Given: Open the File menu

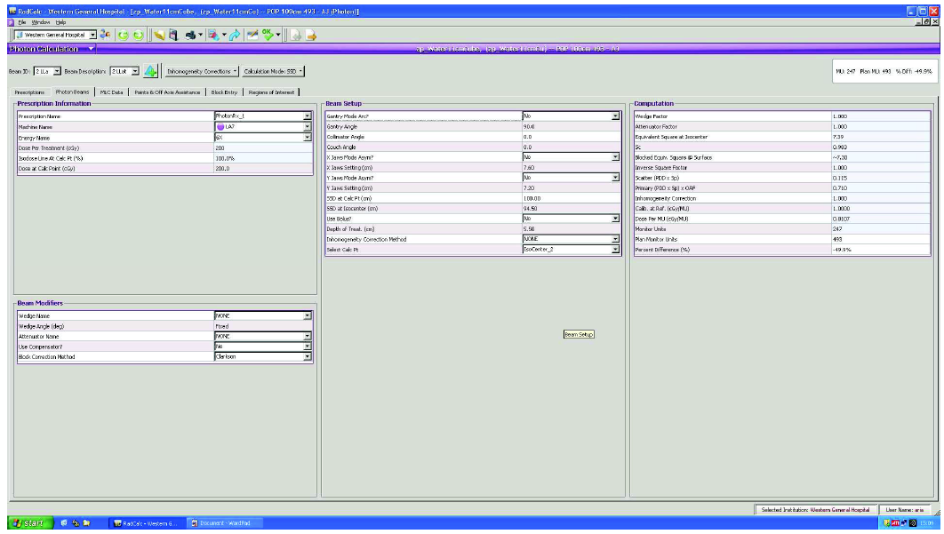Looking at the screenshot, I should coord(21,22).
